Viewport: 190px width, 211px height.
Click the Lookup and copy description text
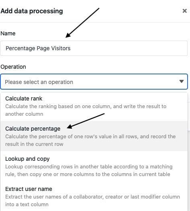[89, 170]
